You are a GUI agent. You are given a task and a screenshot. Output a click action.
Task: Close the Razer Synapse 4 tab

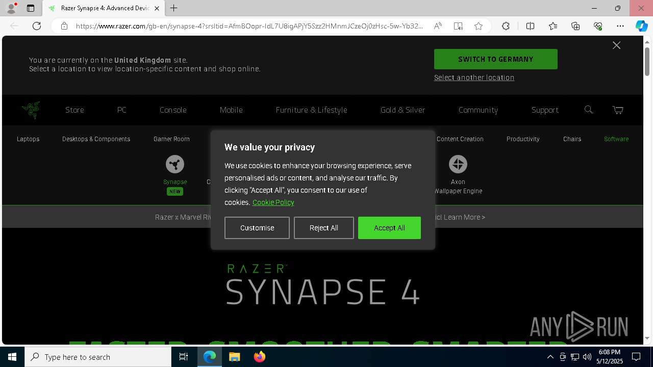[157, 8]
